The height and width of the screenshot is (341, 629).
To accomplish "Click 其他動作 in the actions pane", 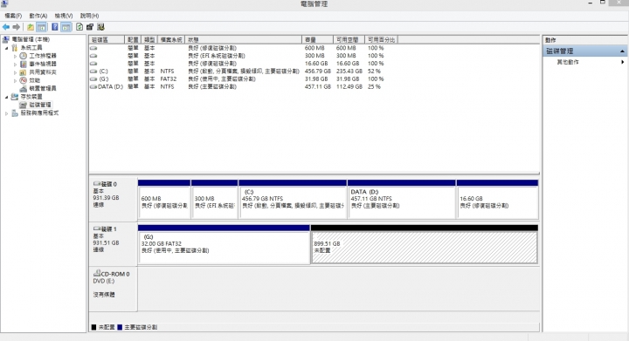I will click(x=568, y=62).
